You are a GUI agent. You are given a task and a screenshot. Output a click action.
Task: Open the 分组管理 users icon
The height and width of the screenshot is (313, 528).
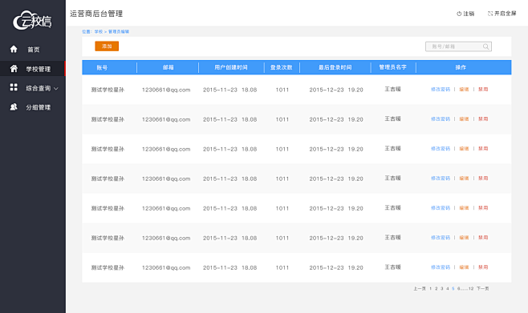14,106
